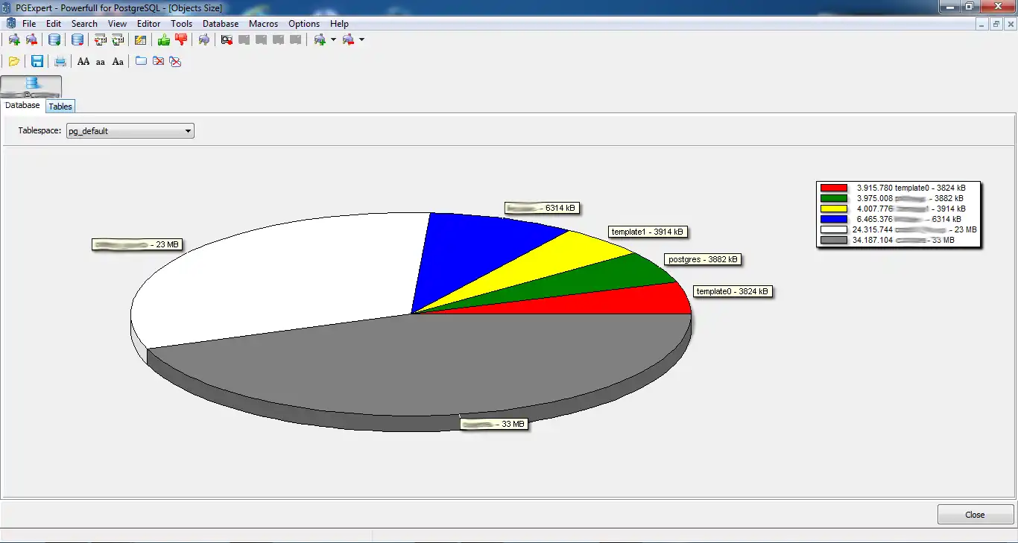Click the red legend swatch for template0
The image size is (1018, 543).
tap(834, 188)
